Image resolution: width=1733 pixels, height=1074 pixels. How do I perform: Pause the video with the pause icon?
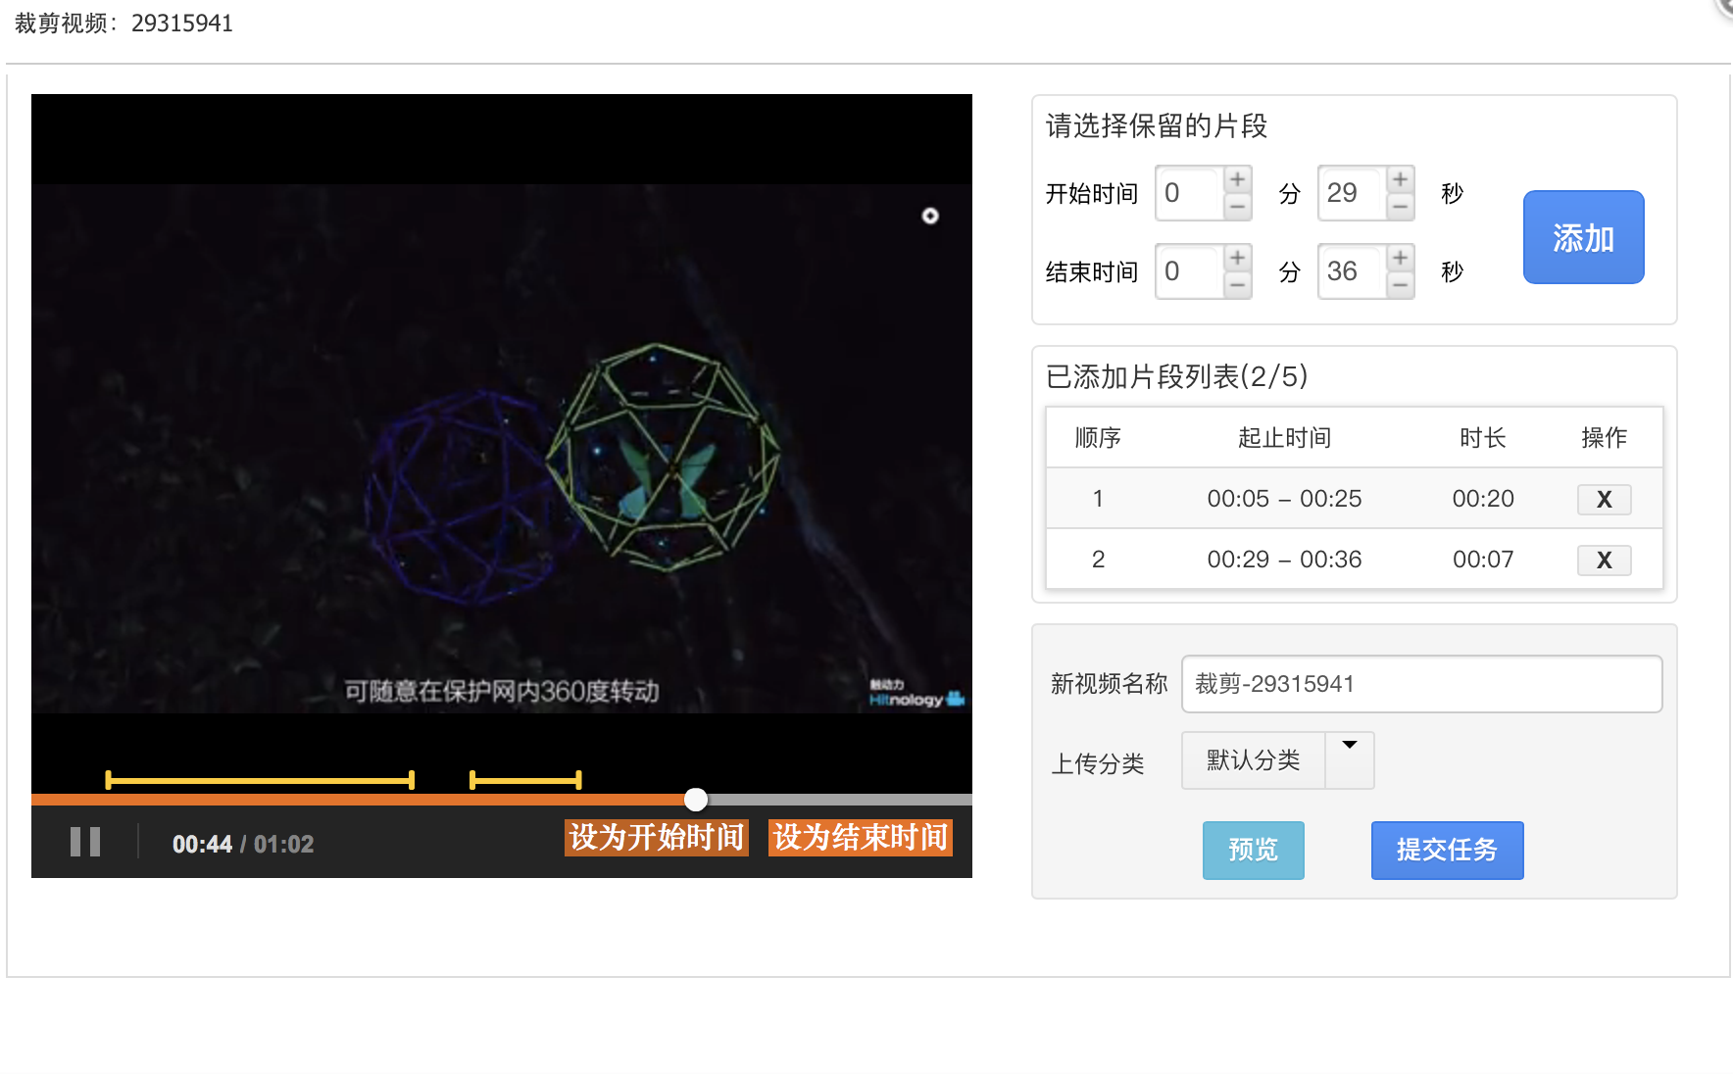click(85, 842)
